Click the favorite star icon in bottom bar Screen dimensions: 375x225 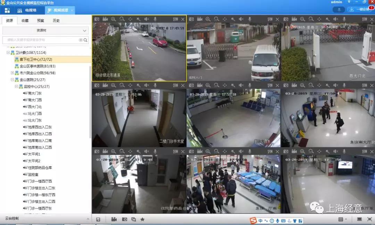point(142,219)
